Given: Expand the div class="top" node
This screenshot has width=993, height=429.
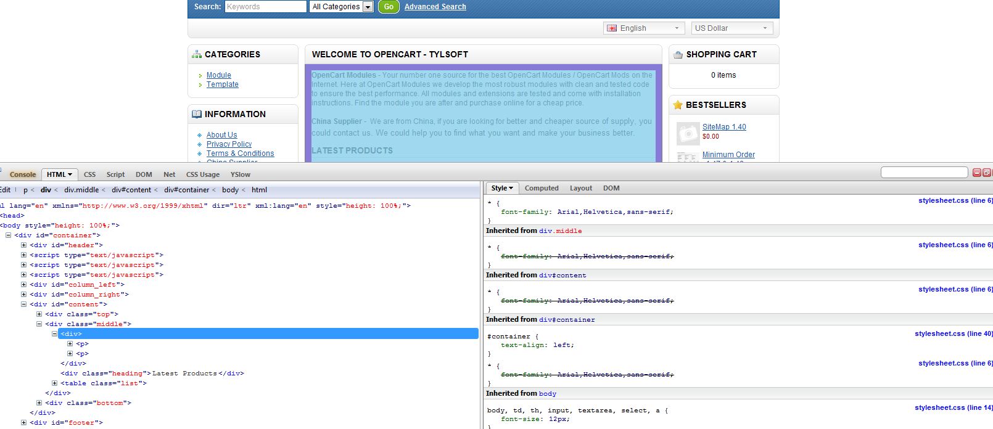Looking at the screenshot, I should coord(39,314).
